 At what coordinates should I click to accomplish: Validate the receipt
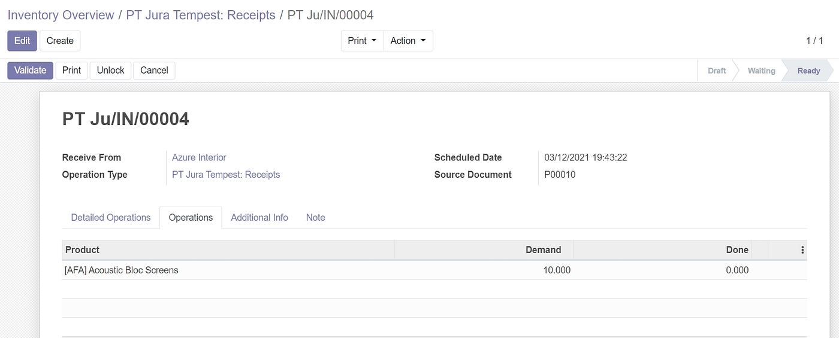[x=30, y=70]
